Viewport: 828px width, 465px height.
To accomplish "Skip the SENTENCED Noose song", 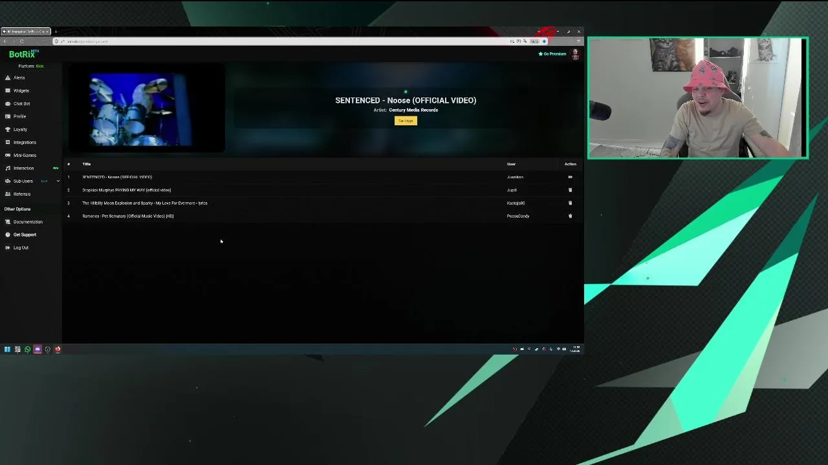I will [x=570, y=177].
